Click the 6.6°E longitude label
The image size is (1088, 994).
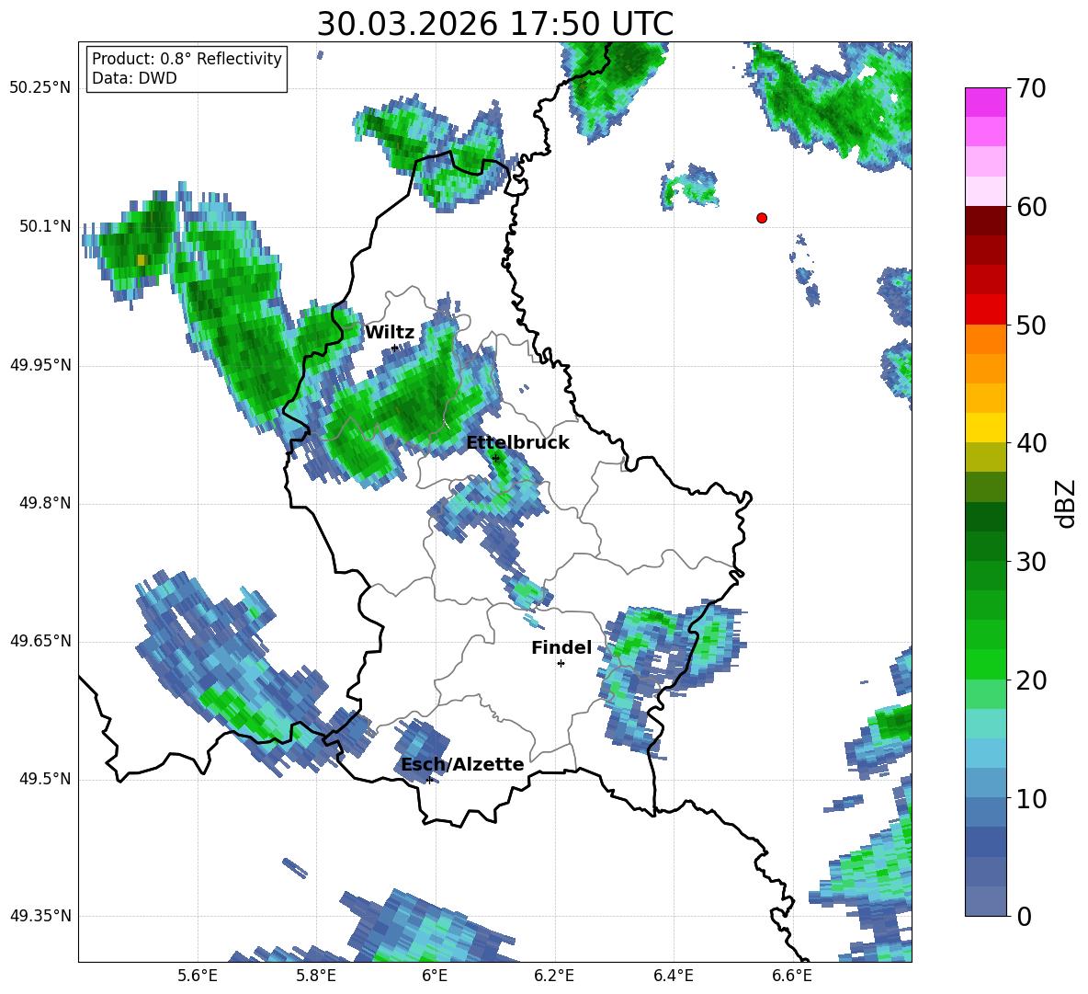792,976
